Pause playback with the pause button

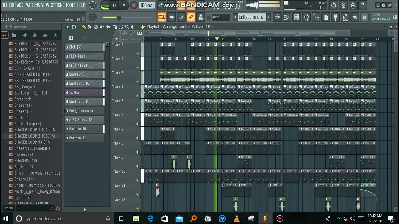[x=114, y=5]
